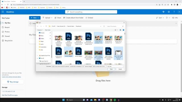182x102 pixels.
Task: Show hidden system tray icons
Action: pyautogui.click(x=160, y=100)
